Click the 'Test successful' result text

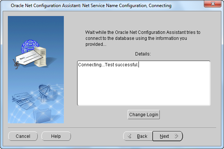click(122, 65)
